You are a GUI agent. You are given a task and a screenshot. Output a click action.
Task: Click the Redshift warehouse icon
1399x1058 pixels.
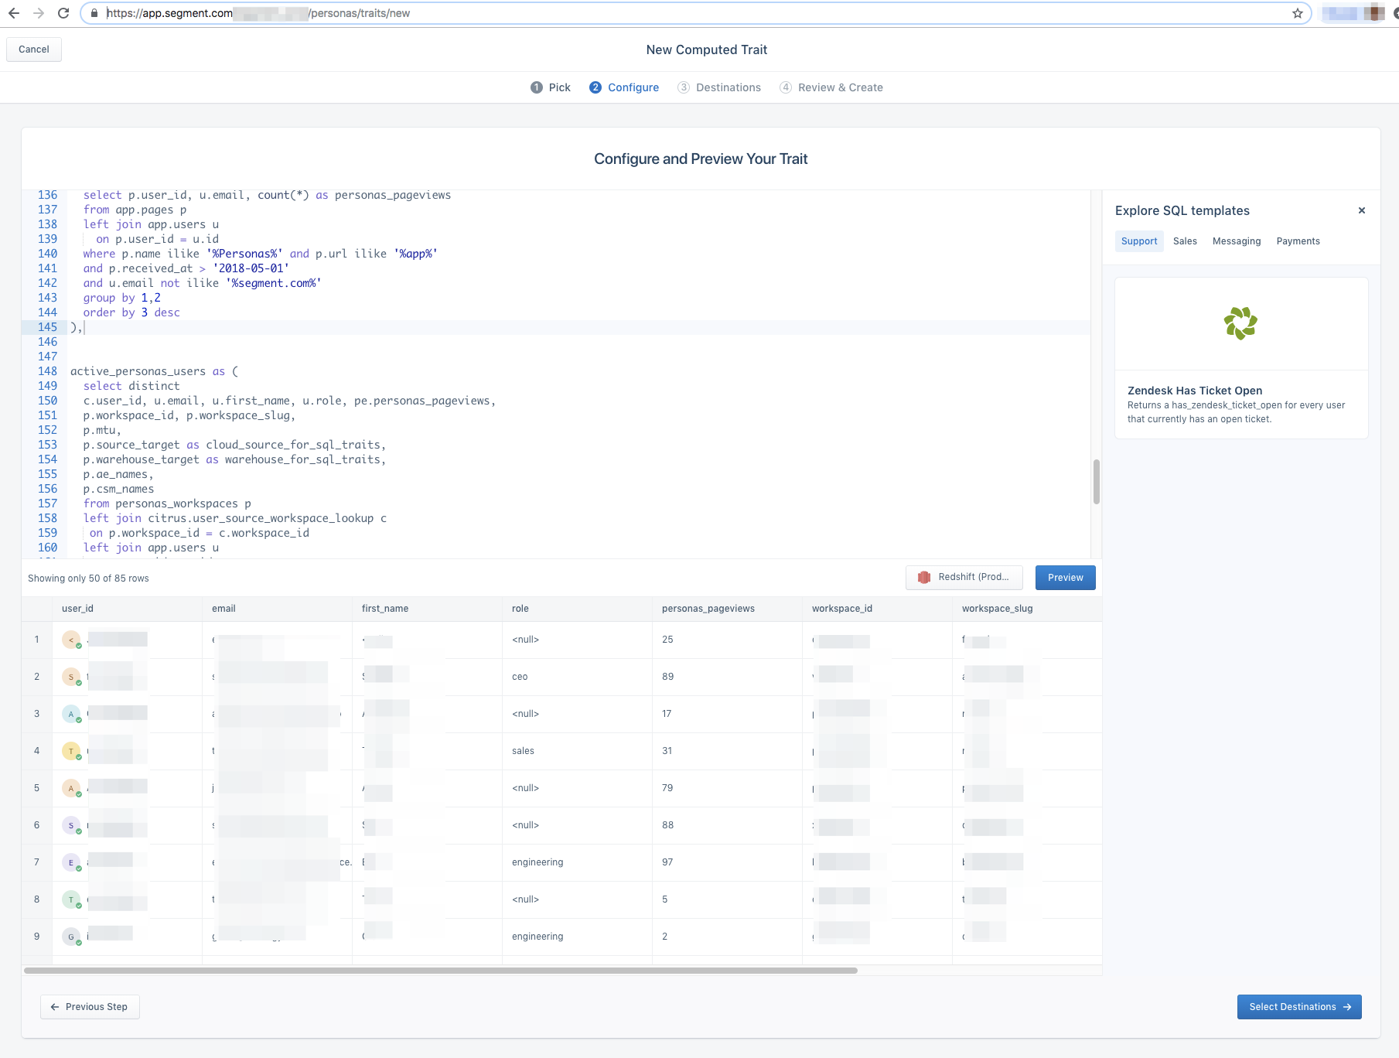point(924,577)
